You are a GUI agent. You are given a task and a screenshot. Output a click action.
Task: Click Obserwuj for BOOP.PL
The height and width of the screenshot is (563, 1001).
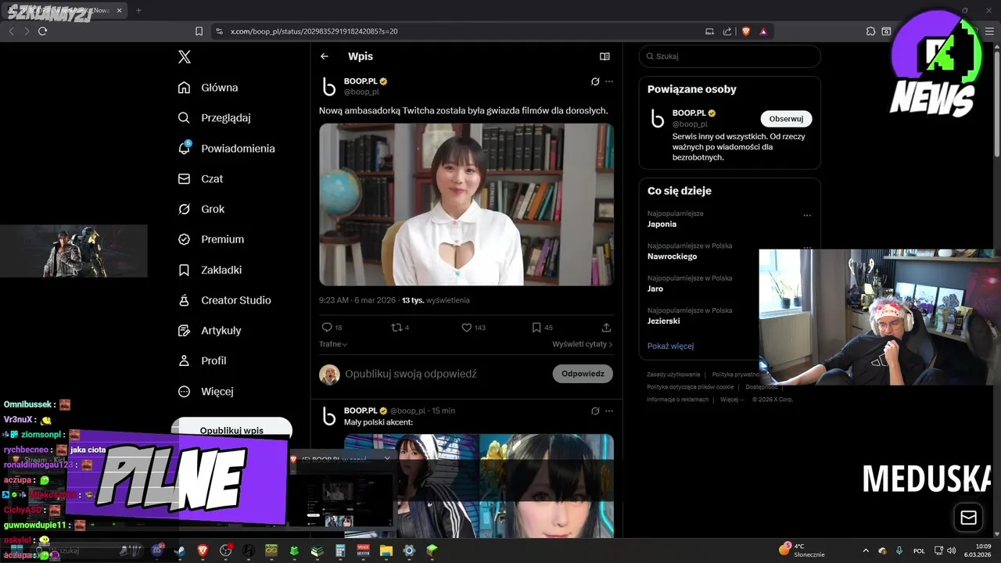click(x=786, y=119)
